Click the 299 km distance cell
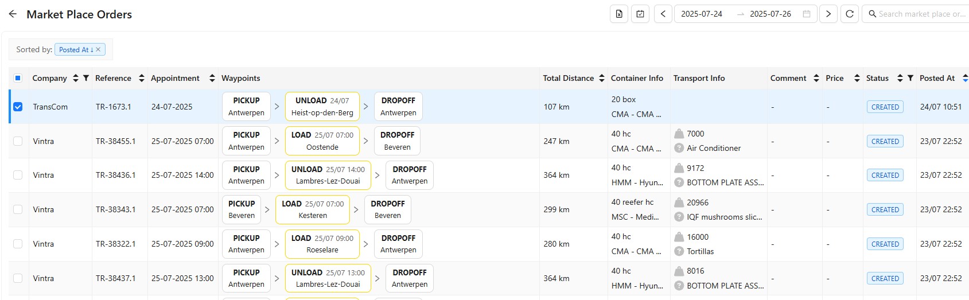Image resolution: width=969 pixels, height=300 pixels. click(557, 209)
